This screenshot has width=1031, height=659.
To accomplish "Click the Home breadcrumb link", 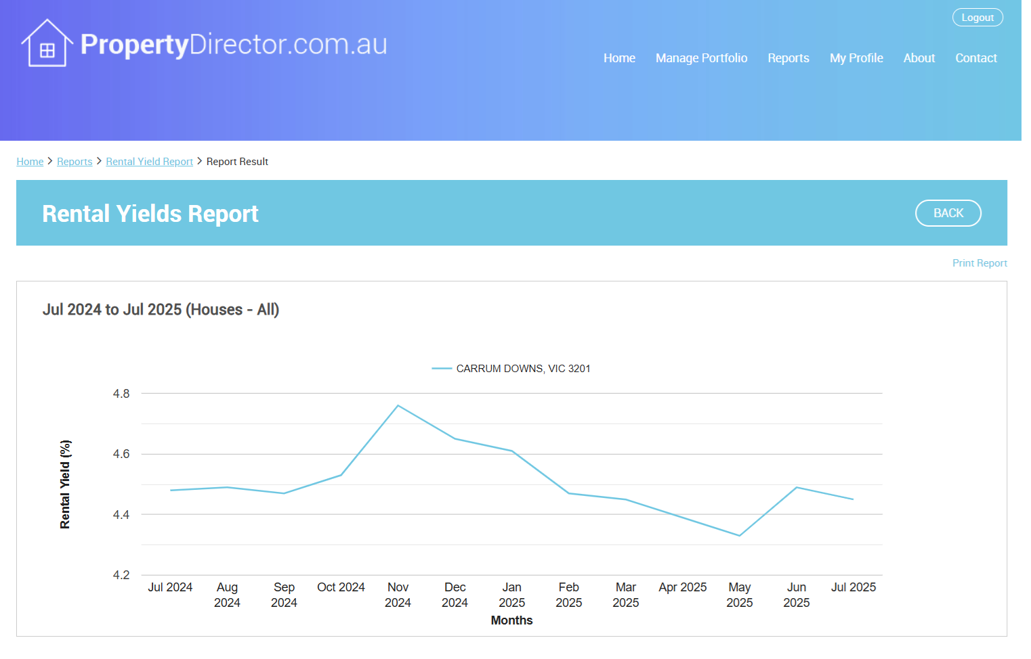I will 30,162.
